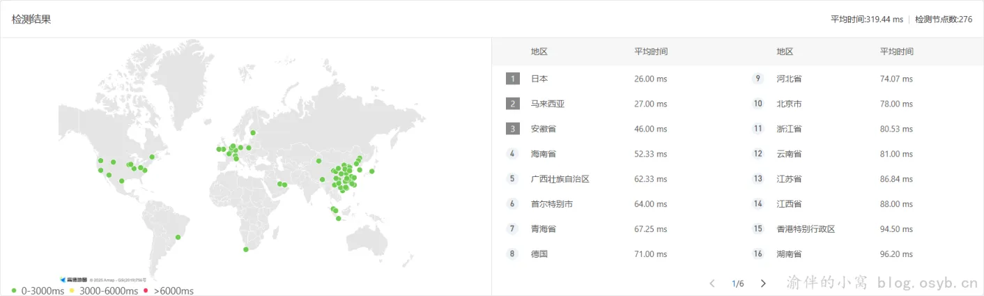Select the 香港特别行政区 region name

tap(806, 228)
